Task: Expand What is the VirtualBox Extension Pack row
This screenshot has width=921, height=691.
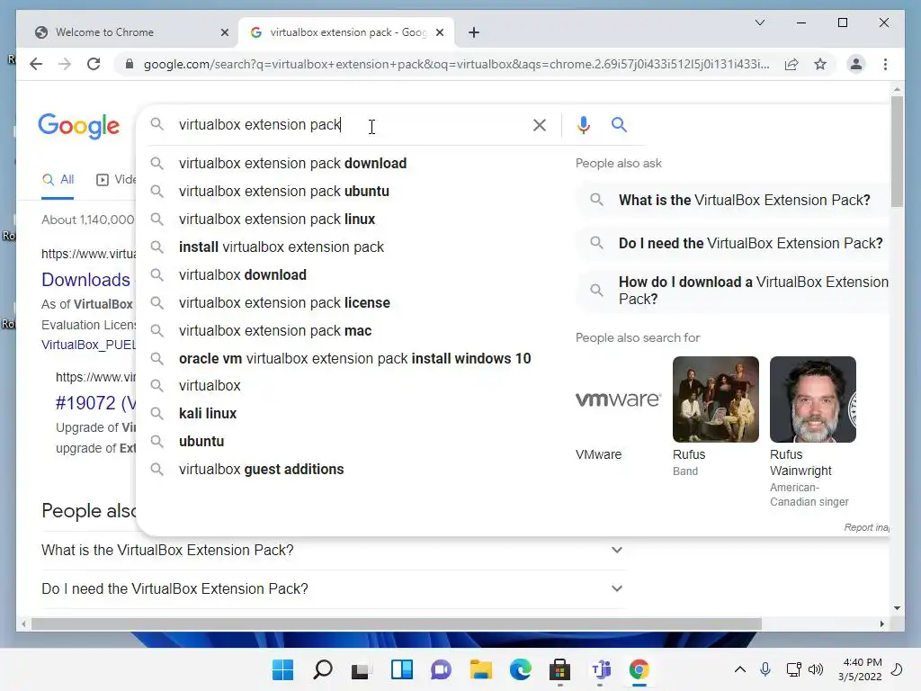Action: (333, 551)
